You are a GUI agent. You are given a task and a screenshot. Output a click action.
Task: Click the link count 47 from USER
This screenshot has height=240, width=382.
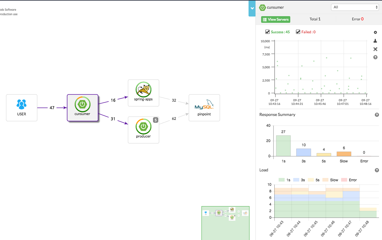(x=52, y=108)
